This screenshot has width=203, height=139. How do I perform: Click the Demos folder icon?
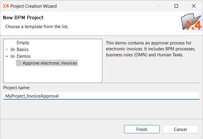13,56
